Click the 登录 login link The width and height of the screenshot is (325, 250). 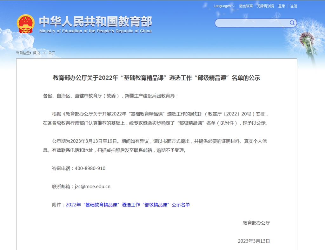coord(282,6)
